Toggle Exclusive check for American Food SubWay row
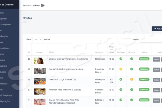Image resolution: width=162 pixels, height=108 pixels. 132,89
